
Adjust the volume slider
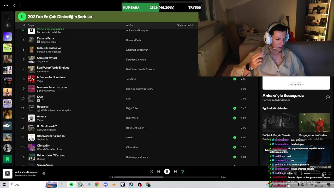tap(312, 174)
